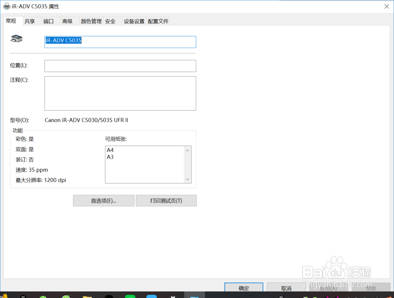Image resolution: width=394 pixels, height=298 pixels.
Task: Open printing preferences via 首选项(E) button
Action: [x=103, y=201]
